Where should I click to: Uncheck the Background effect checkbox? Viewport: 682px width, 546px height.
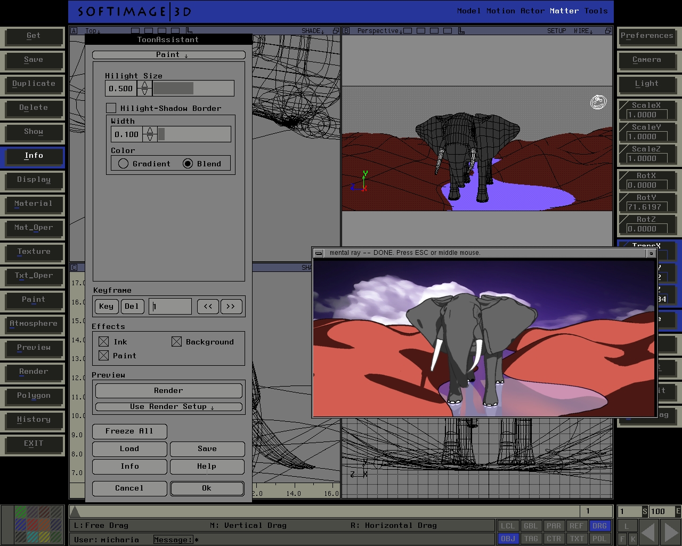coord(176,342)
